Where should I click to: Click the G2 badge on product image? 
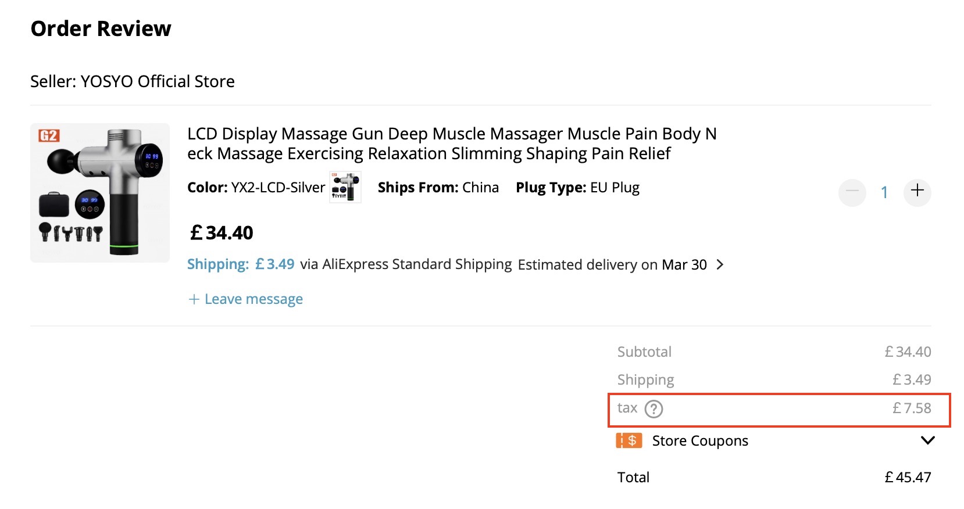tap(49, 136)
